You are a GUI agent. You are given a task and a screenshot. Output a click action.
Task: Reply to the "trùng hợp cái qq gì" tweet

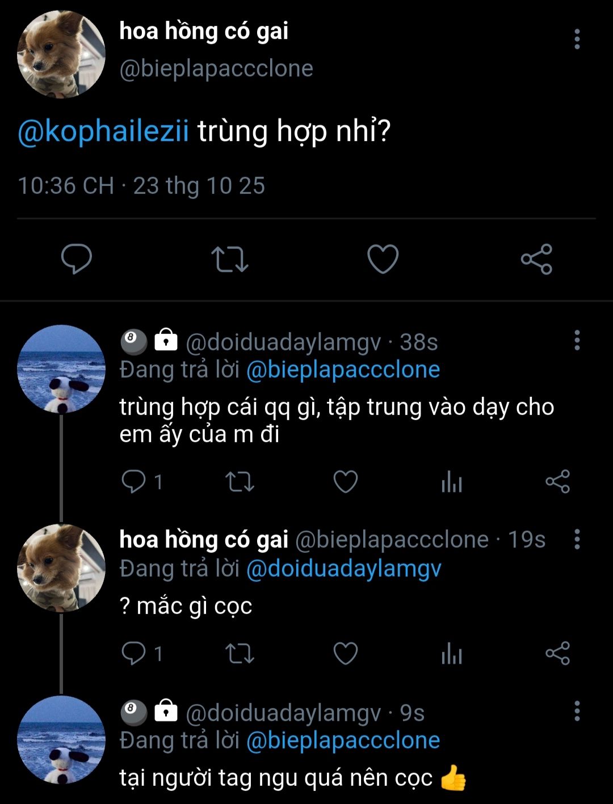134,482
